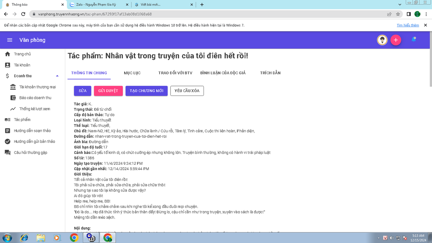Dismiss the Chrome update notification bar
The height and width of the screenshot is (243, 432).
click(x=425, y=25)
